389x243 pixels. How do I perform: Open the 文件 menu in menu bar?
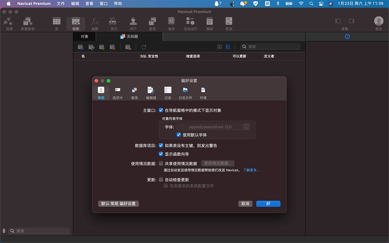[61, 4]
